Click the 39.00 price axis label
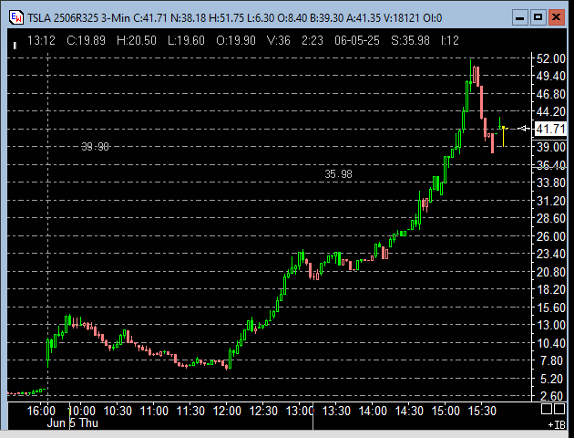This screenshot has height=438, width=574. 550,147
